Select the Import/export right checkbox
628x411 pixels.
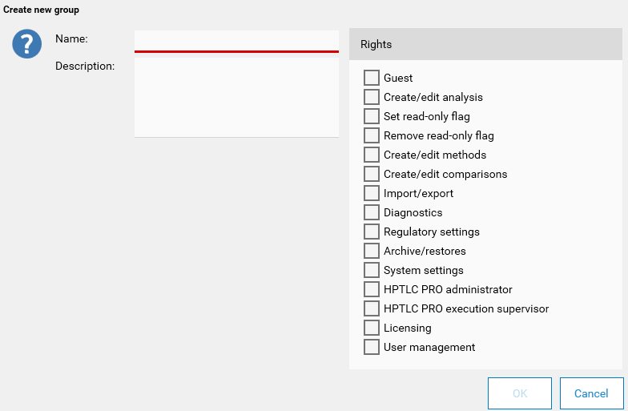pyautogui.click(x=372, y=193)
